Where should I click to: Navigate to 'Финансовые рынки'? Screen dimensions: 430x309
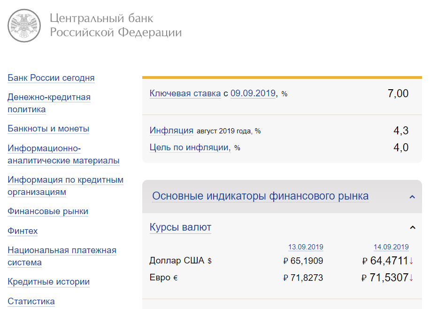[x=48, y=211]
